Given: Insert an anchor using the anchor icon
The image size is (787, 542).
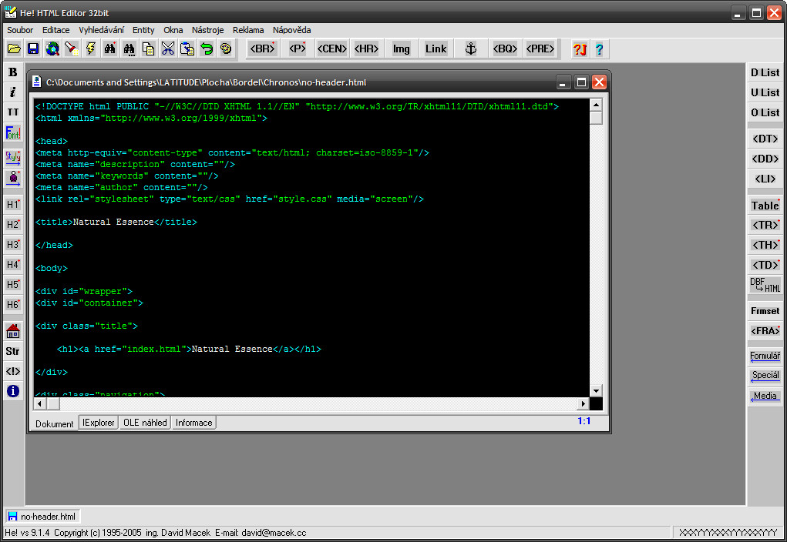Looking at the screenshot, I should 471,49.
